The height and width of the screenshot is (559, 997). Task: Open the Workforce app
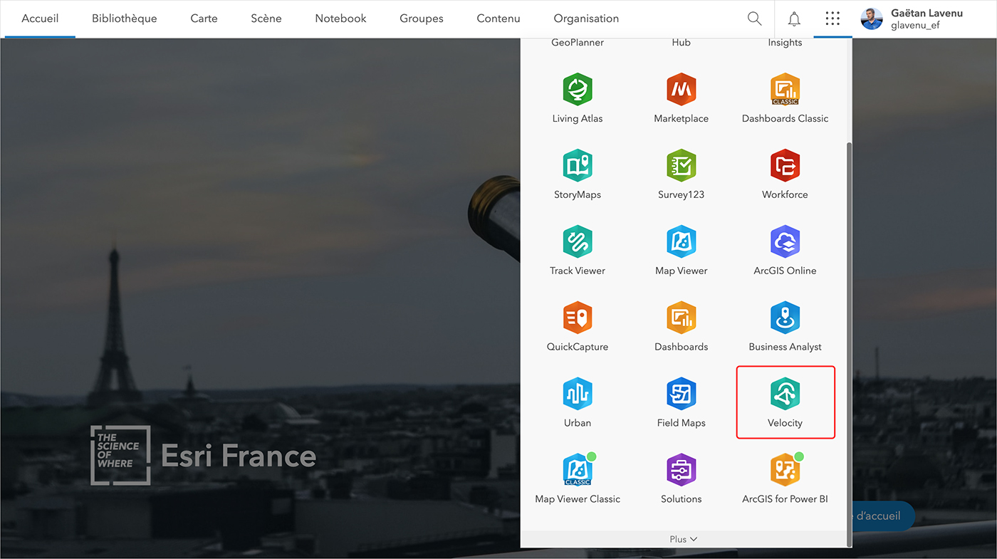(785, 174)
